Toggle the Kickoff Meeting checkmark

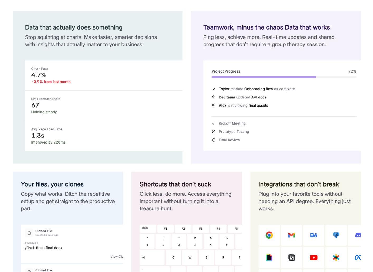(214, 123)
